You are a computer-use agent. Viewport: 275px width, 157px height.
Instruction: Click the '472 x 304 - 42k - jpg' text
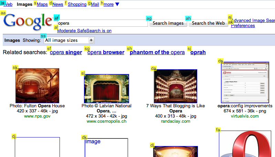pyautogui.click(x=106, y=116)
